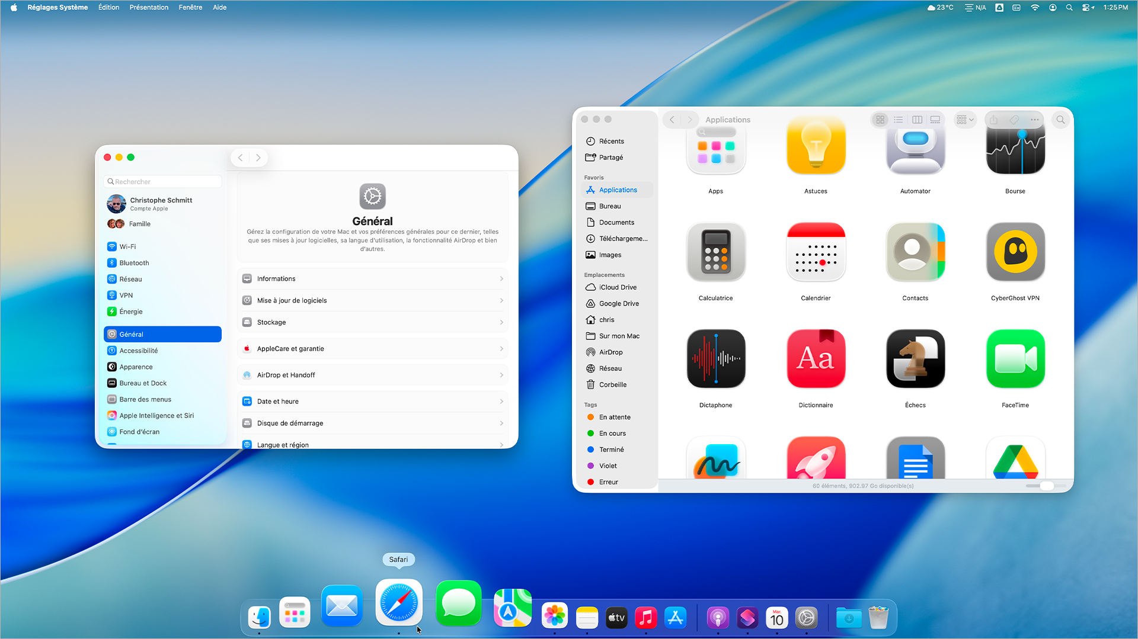
Task: Open the Présentation menu
Action: pyautogui.click(x=149, y=8)
